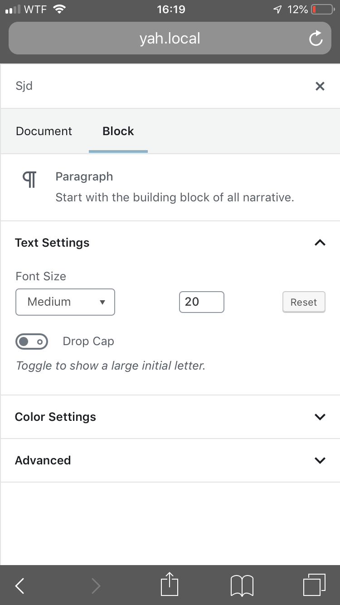Screen dimensions: 340x605
Task: Open the Font Size Medium dropdown
Action: [x=65, y=302]
